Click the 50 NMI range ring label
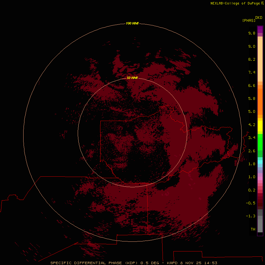 click(x=132, y=78)
